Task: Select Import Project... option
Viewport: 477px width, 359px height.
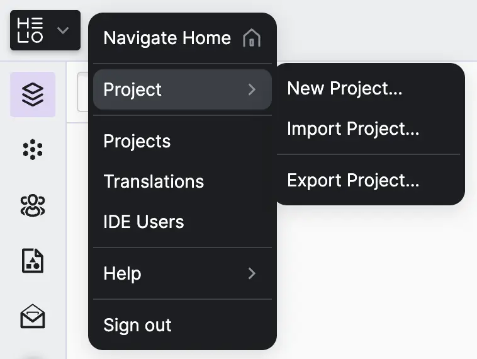Action: tap(352, 128)
